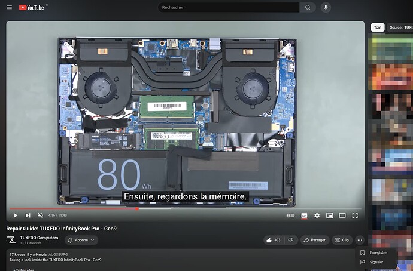Click the magnifier search button

308,7
